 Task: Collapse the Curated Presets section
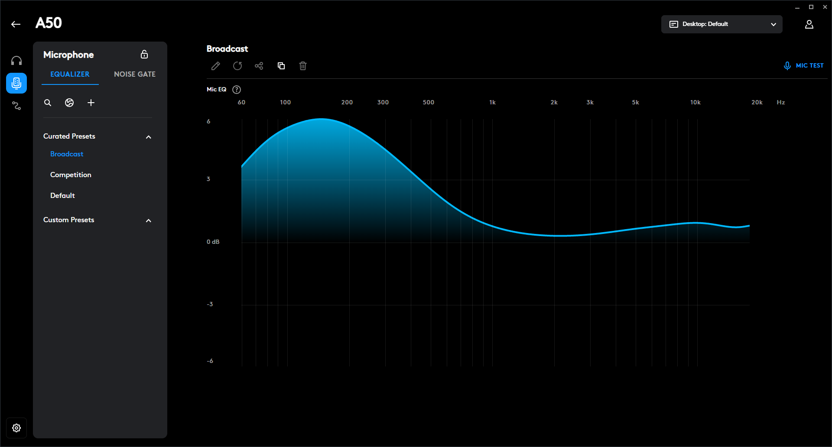click(x=149, y=137)
